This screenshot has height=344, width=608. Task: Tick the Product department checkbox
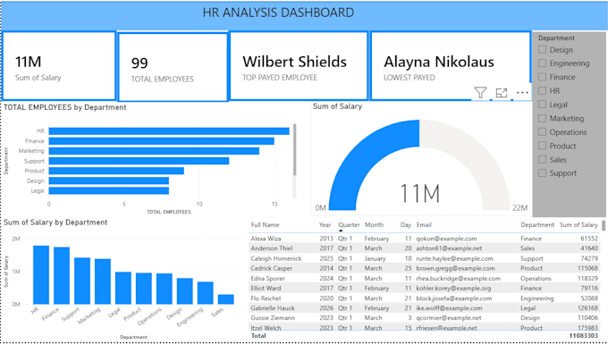tap(542, 146)
